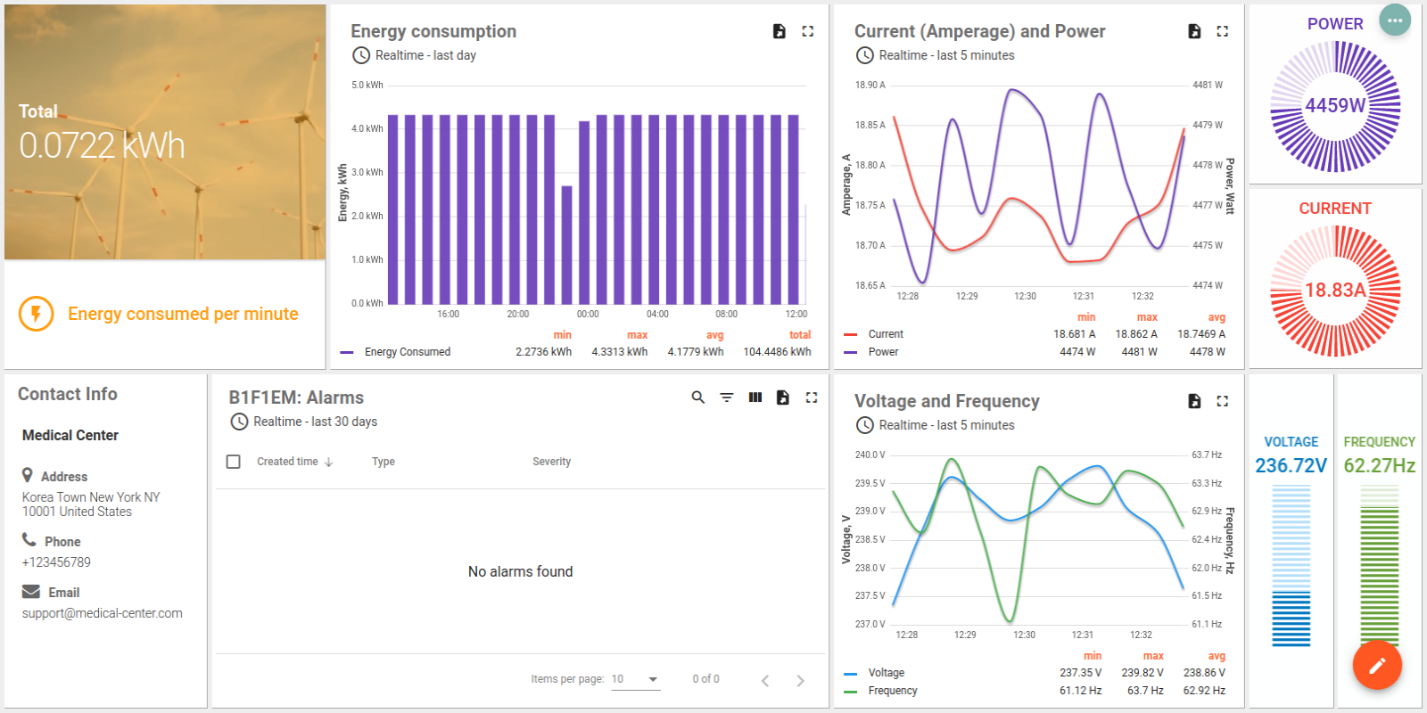Image resolution: width=1427 pixels, height=713 pixels.
Task: Open Voltage and Frequency time window clock
Action: [x=865, y=425]
